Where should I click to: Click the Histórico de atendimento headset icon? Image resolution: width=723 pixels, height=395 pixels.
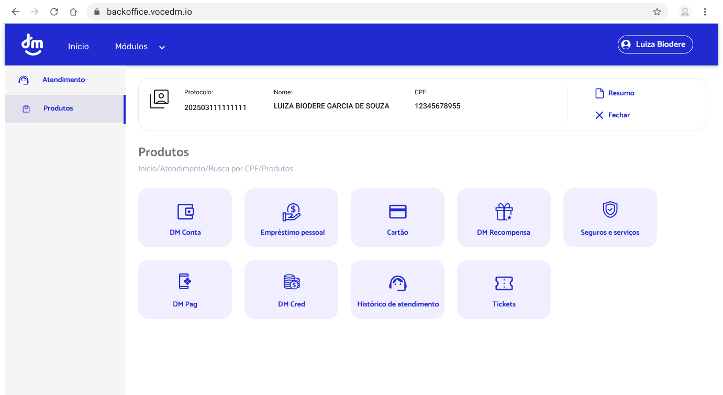[397, 283]
